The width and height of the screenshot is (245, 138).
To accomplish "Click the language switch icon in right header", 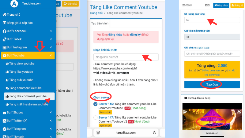I will [x=207, y=5].
